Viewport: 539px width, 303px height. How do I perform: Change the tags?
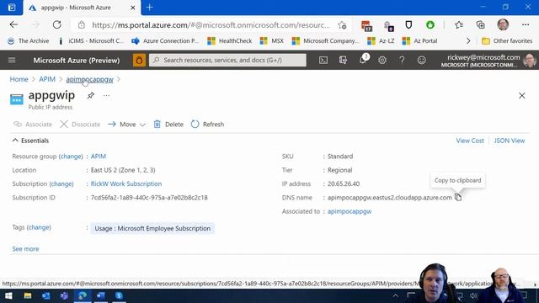(39, 227)
